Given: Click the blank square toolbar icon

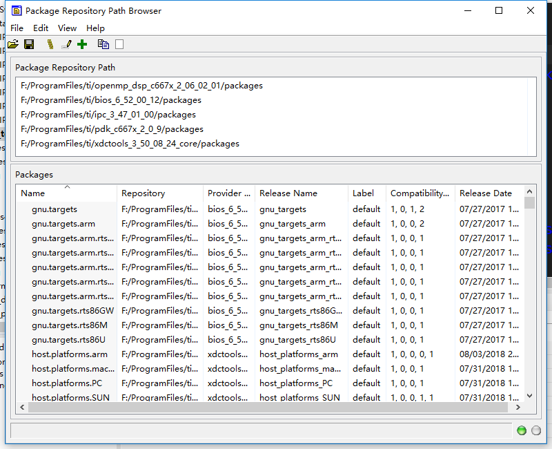Looking at the screenshot, I should 118,44.
